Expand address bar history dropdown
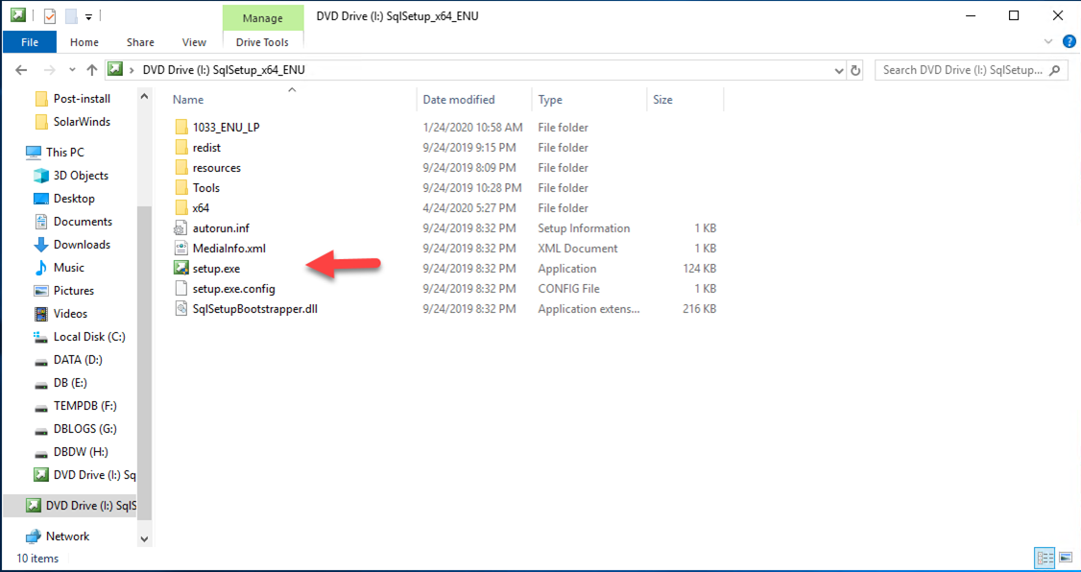The height and width of the screenshot is (572, 1081). pos(839,70)
